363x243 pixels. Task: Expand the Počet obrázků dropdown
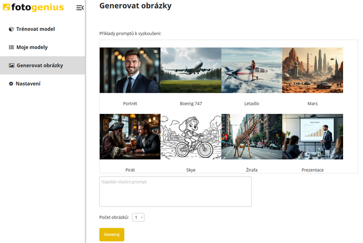[x=139, y=217]
